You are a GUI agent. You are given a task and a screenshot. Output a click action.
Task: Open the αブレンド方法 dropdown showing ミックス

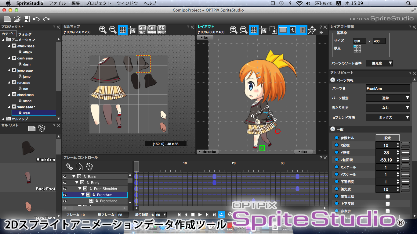388,117
